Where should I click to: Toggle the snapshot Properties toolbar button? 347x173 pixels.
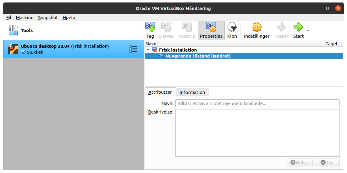point(211,31)
